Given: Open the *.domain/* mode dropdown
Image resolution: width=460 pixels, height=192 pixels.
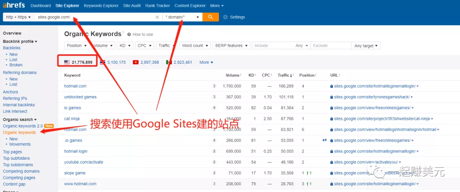Looking at the screenshot, I should pos(182,17).
